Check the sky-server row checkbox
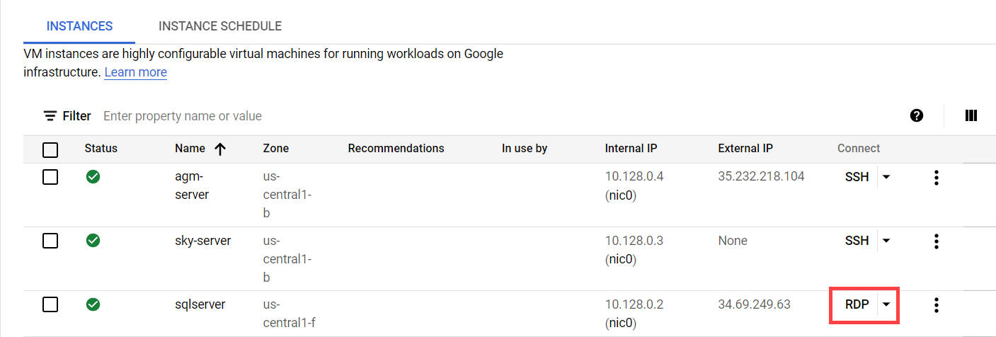The height and width of the screenshot is (337, 996). tap(50, 241)
